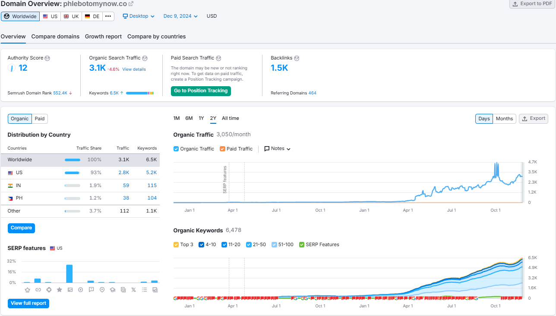The width and height of the screenshot is (556, 316).
Task: Toggle the Top 3 keywords checkbox
Action: [176, 244]
